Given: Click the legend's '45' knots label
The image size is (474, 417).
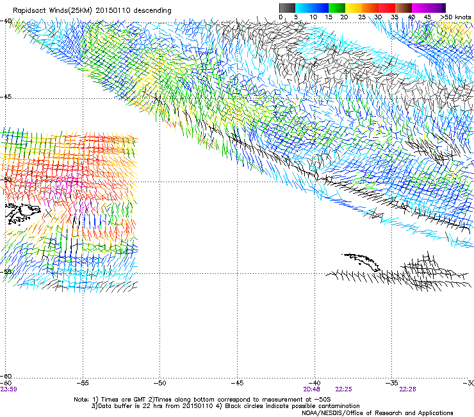Looking at the screenshot, I should coord(427,17).
